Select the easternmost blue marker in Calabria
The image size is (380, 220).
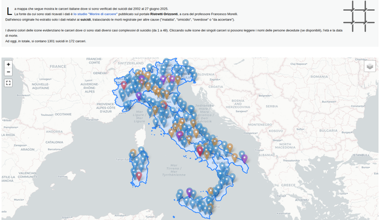(x=232, y=177)
